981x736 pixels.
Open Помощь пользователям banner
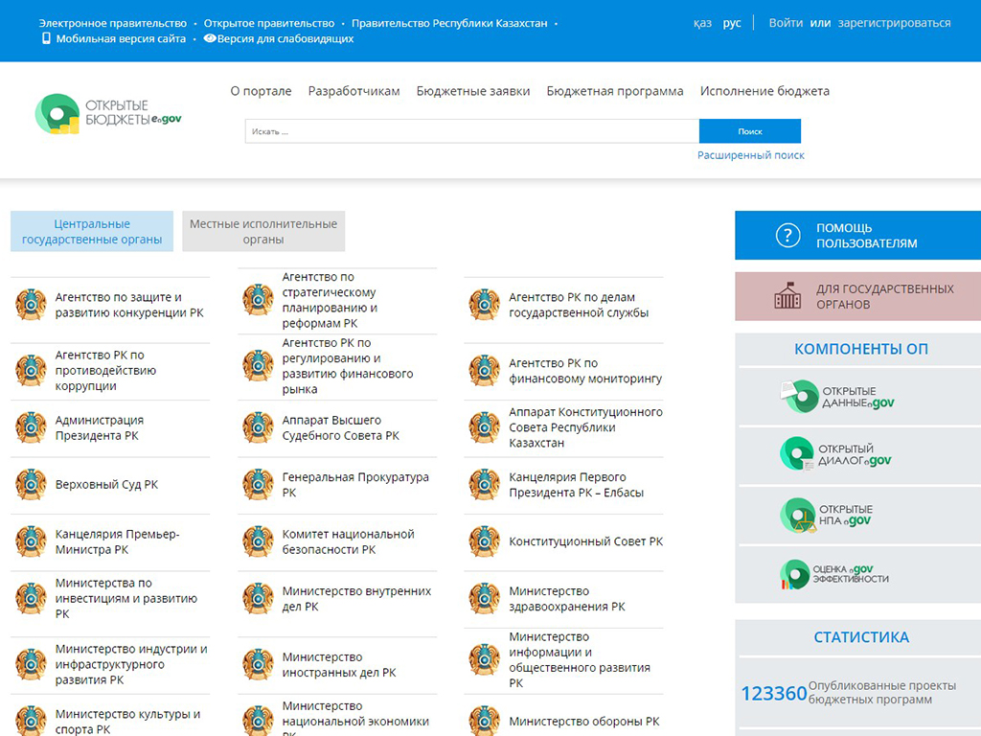click(857, 236)
